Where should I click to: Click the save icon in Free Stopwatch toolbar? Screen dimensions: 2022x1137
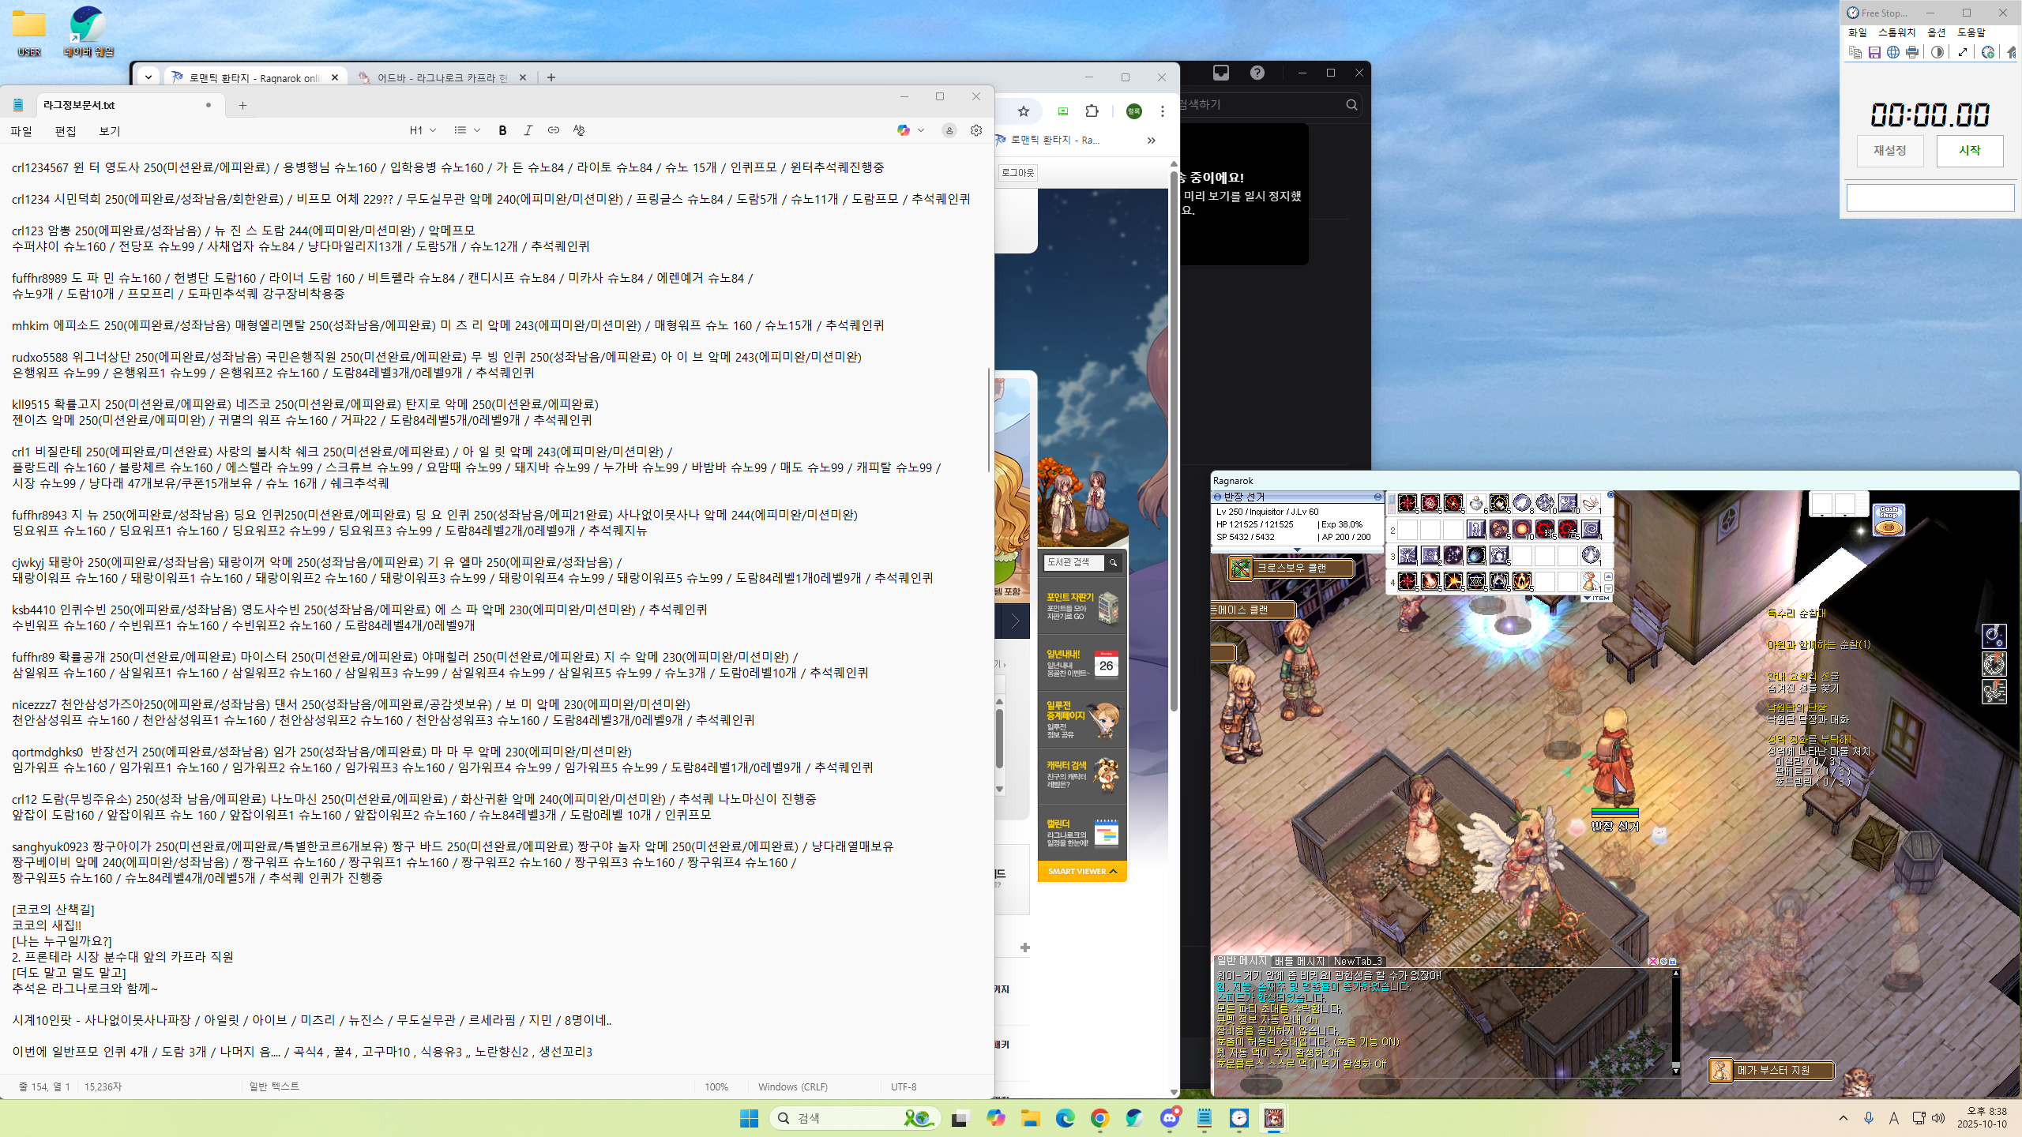pyautogui.click(x=1874, y=52)
